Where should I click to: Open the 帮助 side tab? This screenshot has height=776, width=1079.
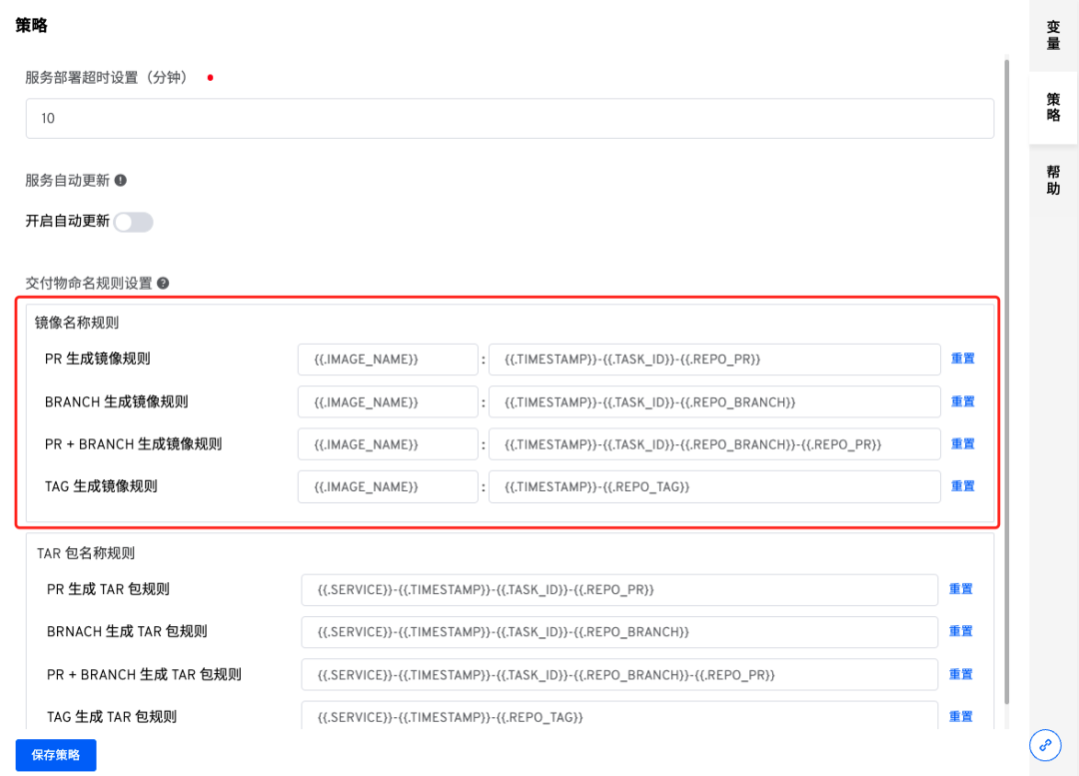pos(1053,180)
